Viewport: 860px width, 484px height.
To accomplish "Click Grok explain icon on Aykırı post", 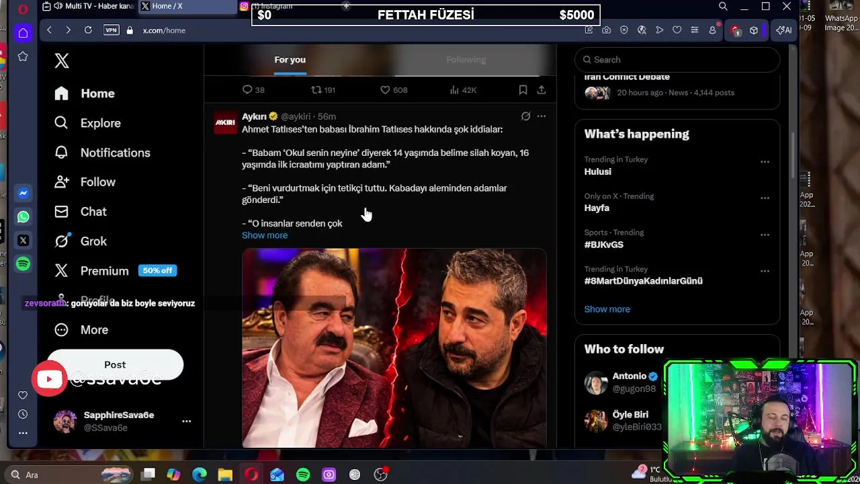I will (525, 116).
